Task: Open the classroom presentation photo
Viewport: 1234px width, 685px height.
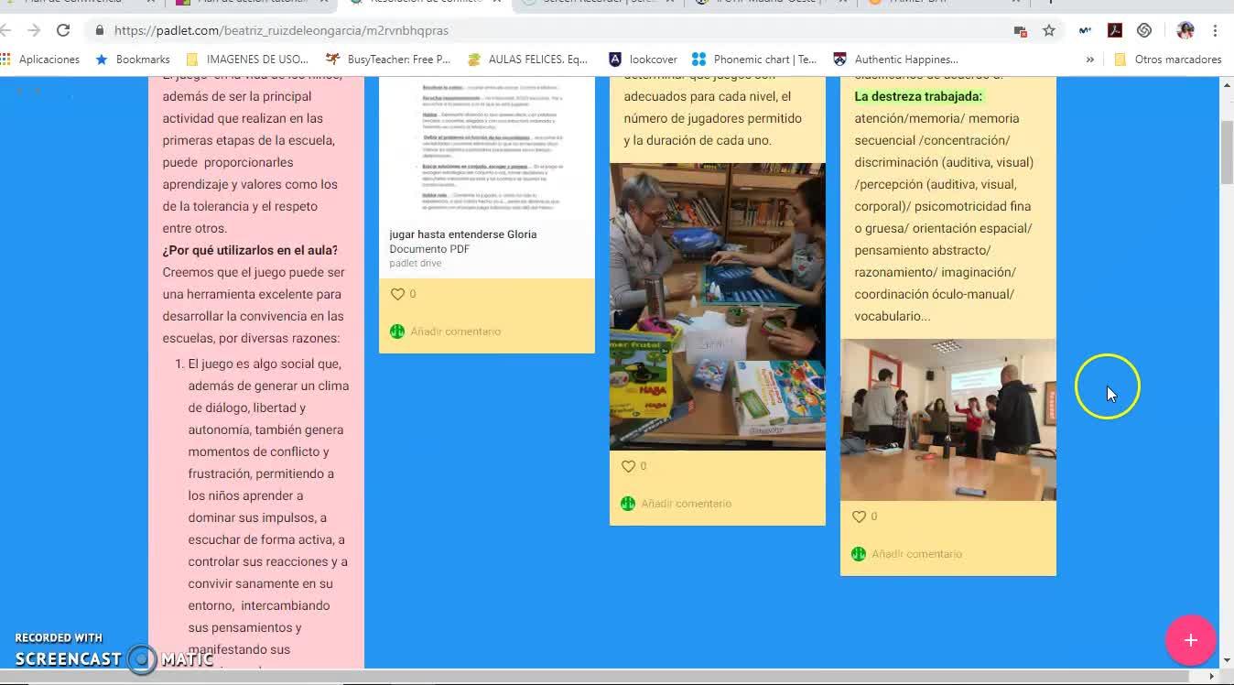Action: [948, 419]
